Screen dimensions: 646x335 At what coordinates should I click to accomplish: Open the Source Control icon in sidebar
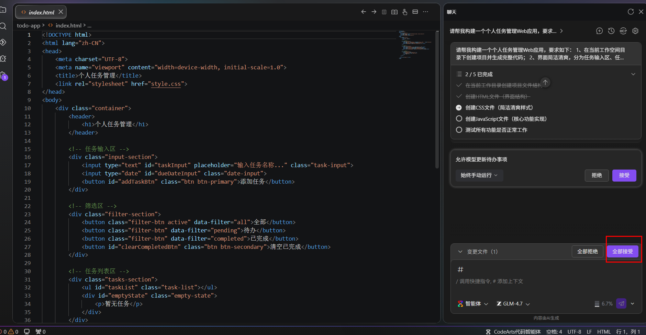click(3, 42)
